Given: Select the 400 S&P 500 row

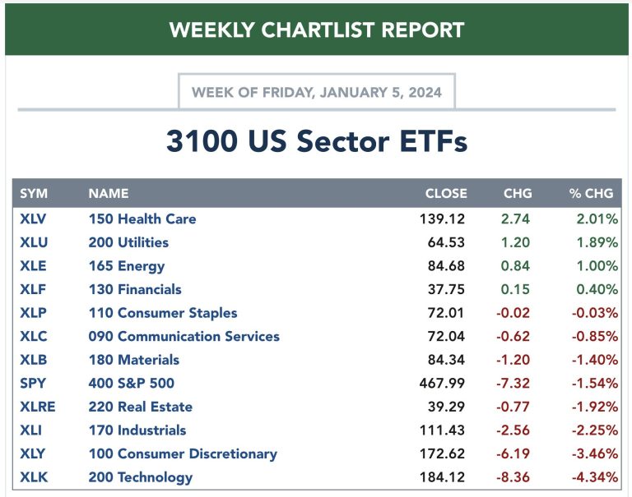Looking at the screenshot, I should point(132,383).
